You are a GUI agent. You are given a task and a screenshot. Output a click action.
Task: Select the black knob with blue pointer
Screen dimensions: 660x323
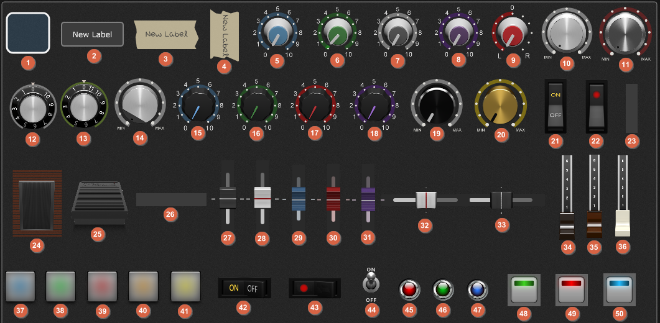click(x=198, y=104)
